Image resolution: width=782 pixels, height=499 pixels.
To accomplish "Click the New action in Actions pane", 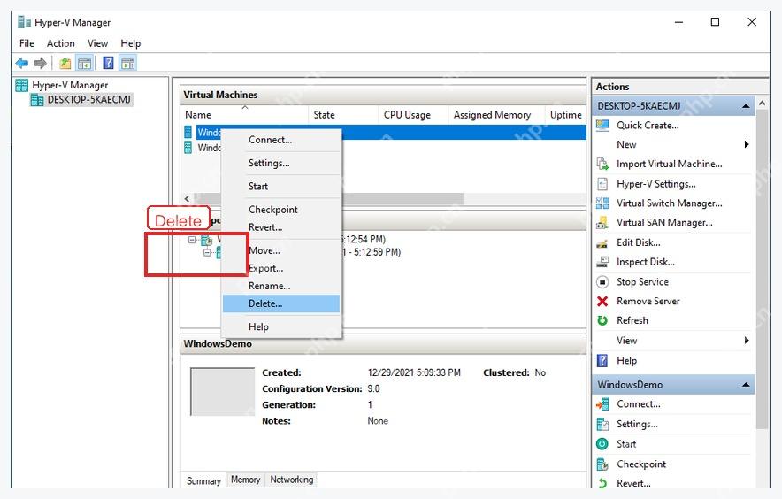I will pos(626,145).
